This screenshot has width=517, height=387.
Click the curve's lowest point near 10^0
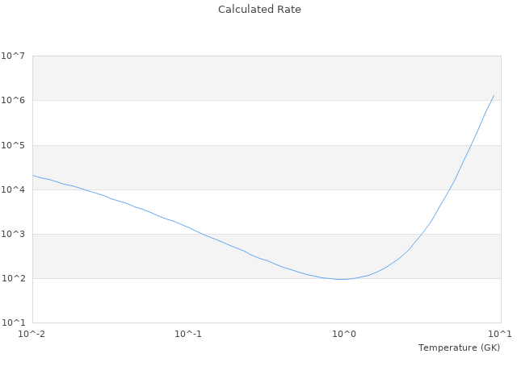pyautogui.click(x=341, y=279)
